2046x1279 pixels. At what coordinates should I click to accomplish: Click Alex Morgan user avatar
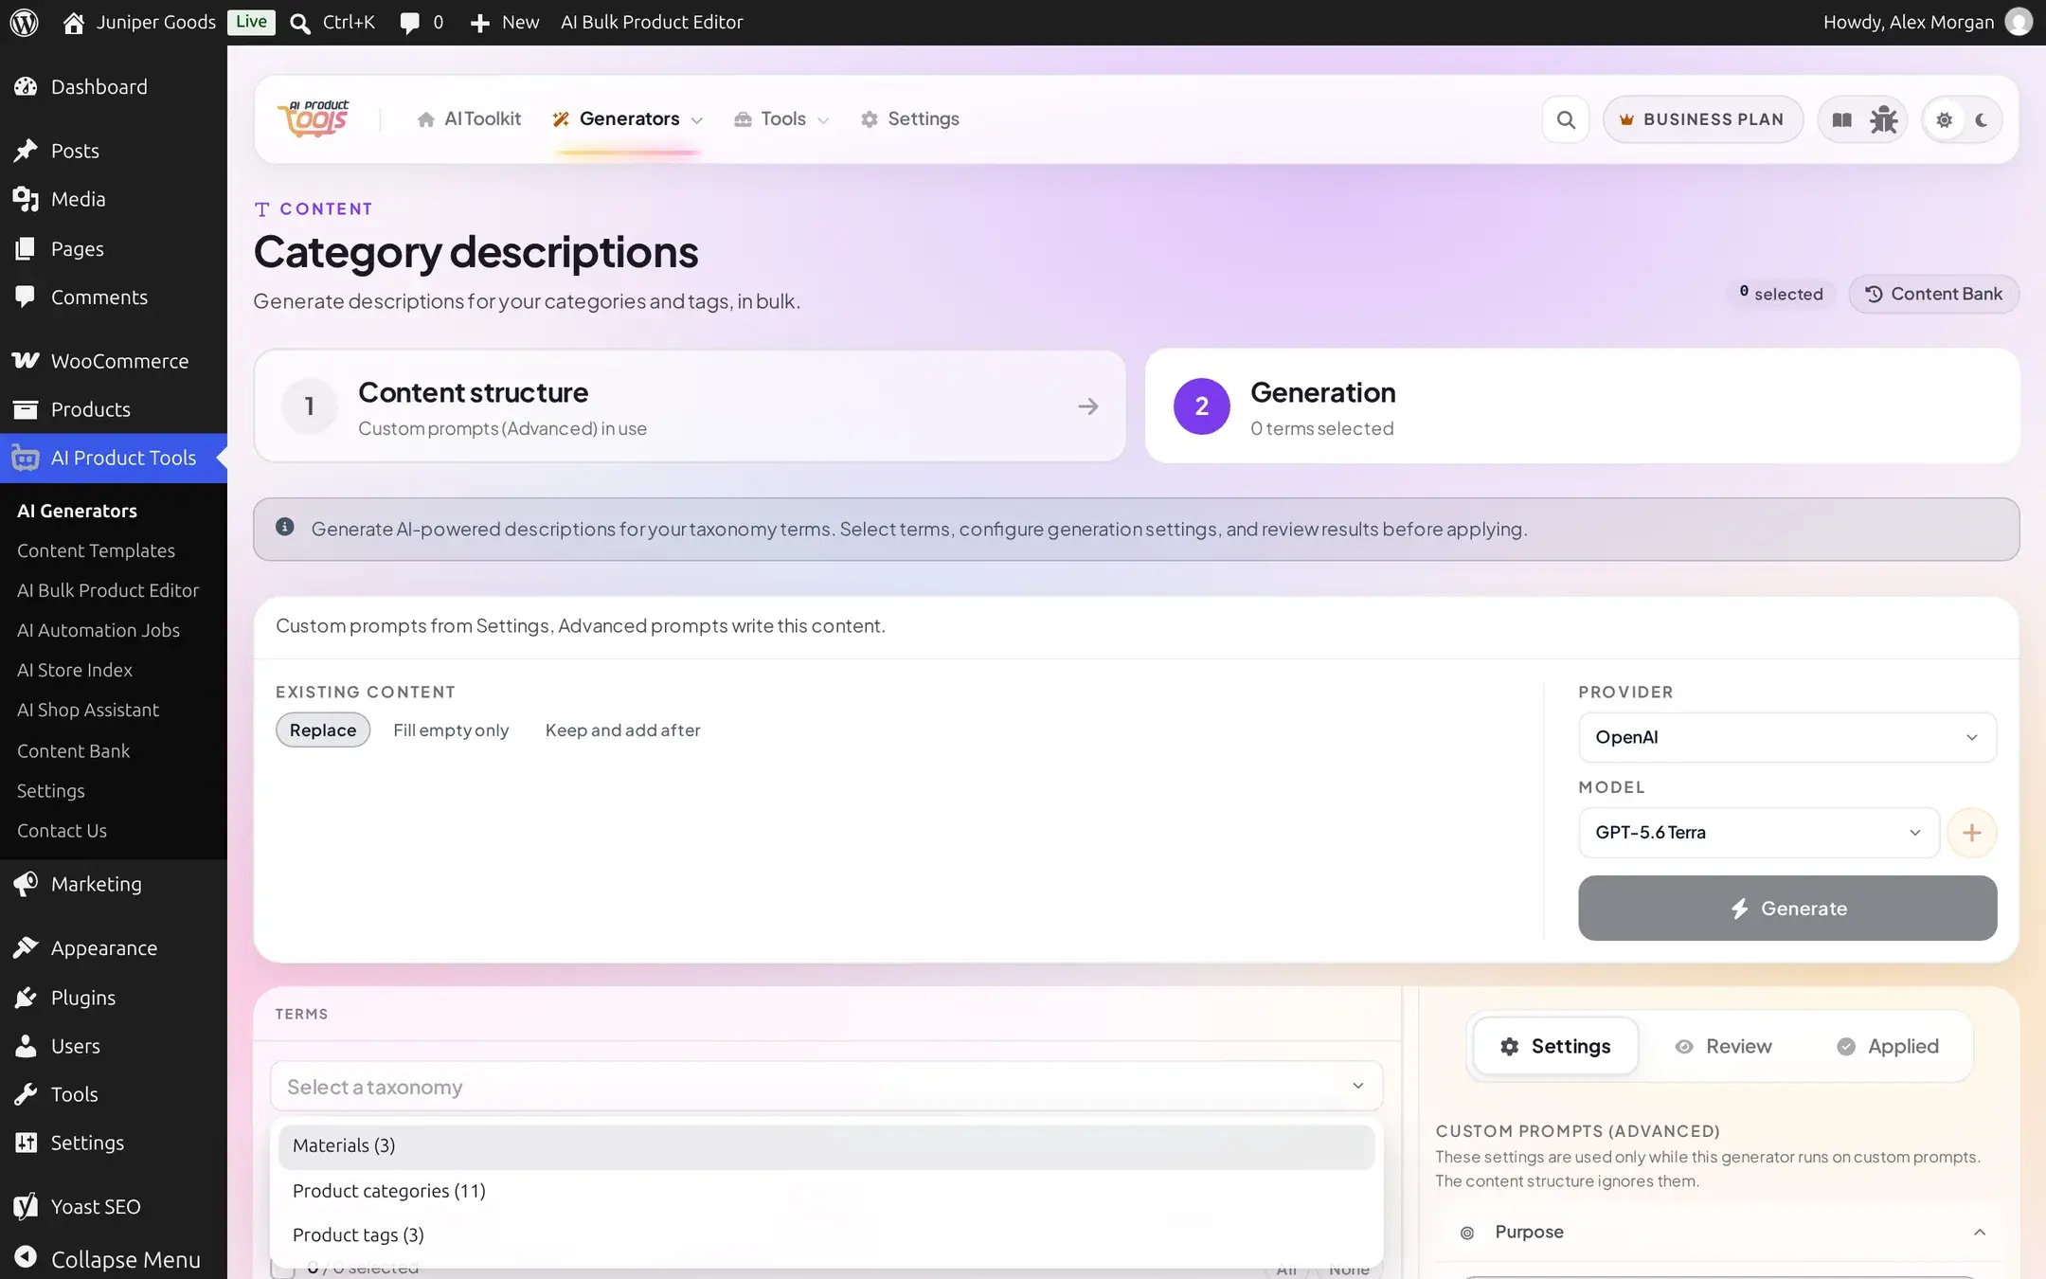point(2019,22)
